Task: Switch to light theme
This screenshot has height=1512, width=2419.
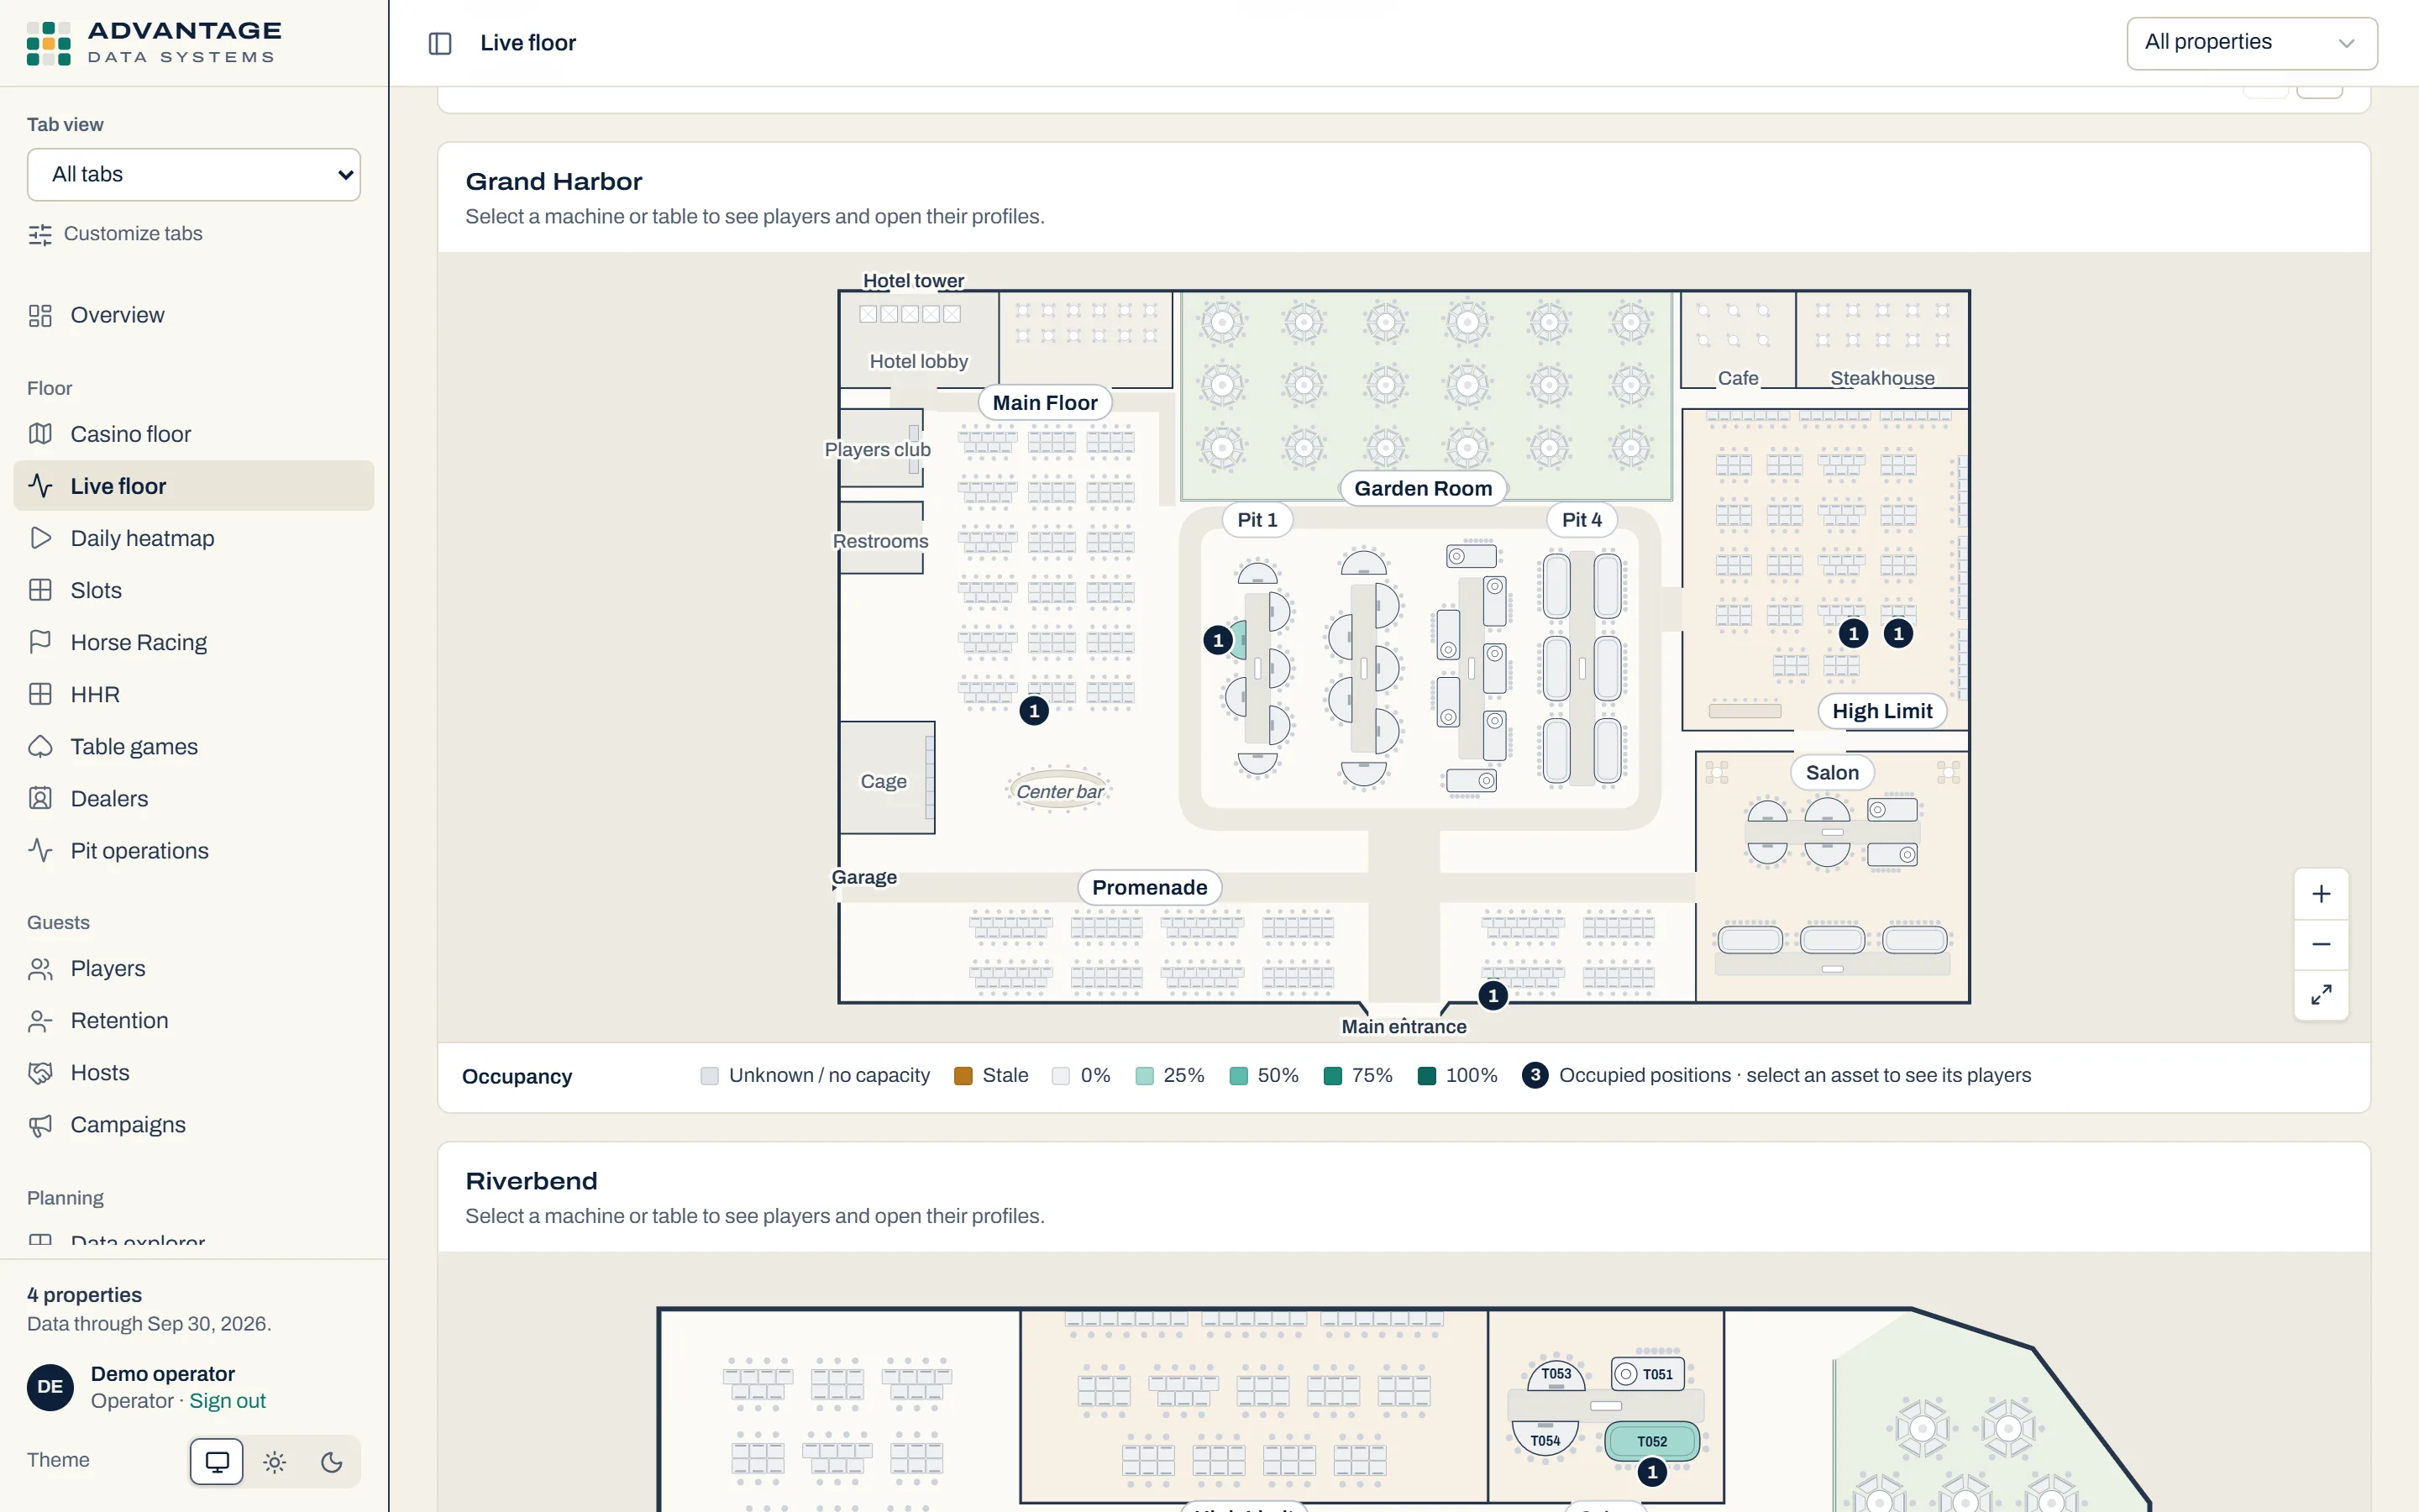Action: click(x=275, y=1462)
